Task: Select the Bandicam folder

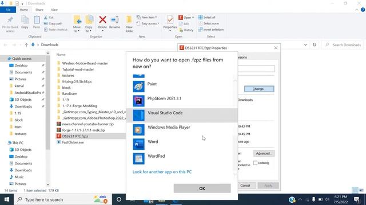Action: pos(70,93)
